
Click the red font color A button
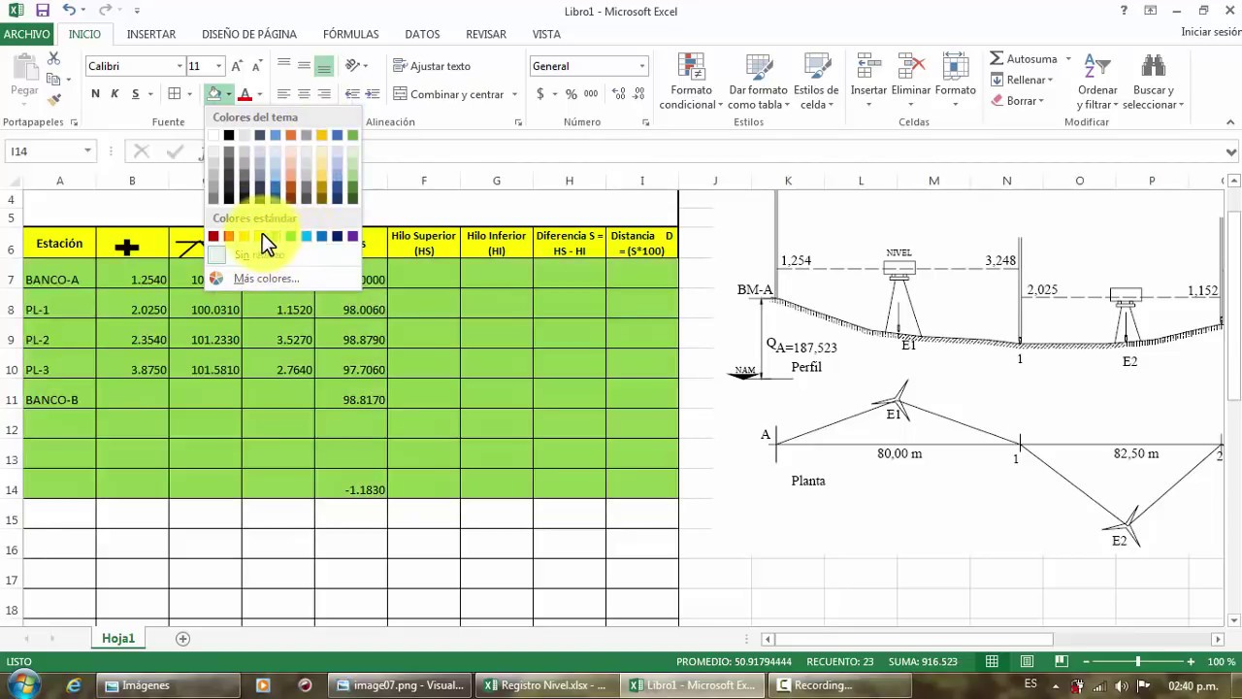coord(245,94)
